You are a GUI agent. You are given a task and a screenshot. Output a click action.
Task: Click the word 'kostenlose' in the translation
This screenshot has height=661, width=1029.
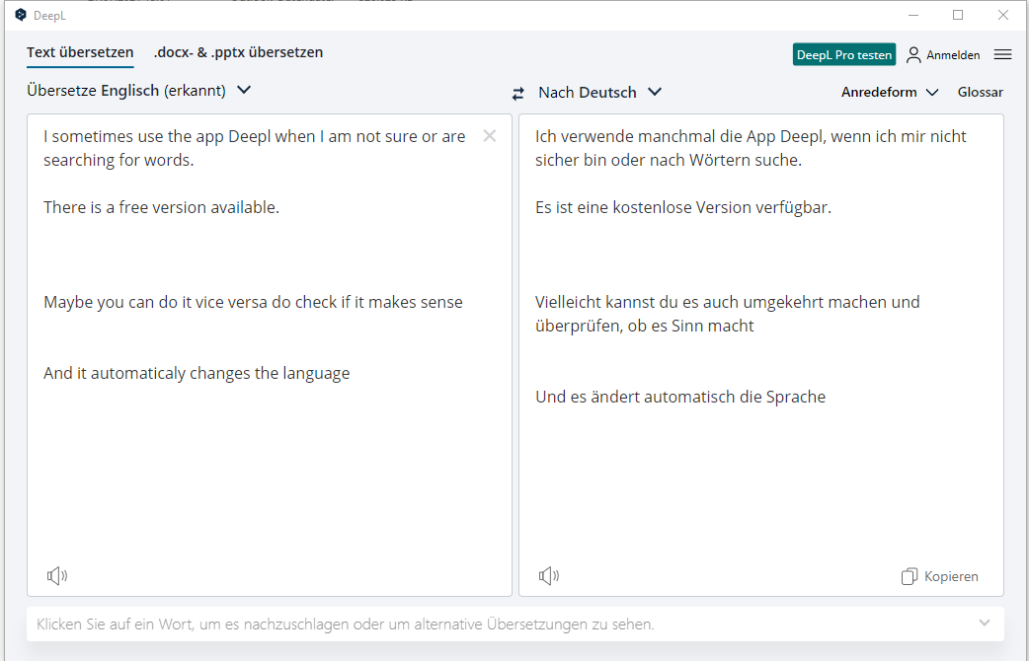pos(652,208)
